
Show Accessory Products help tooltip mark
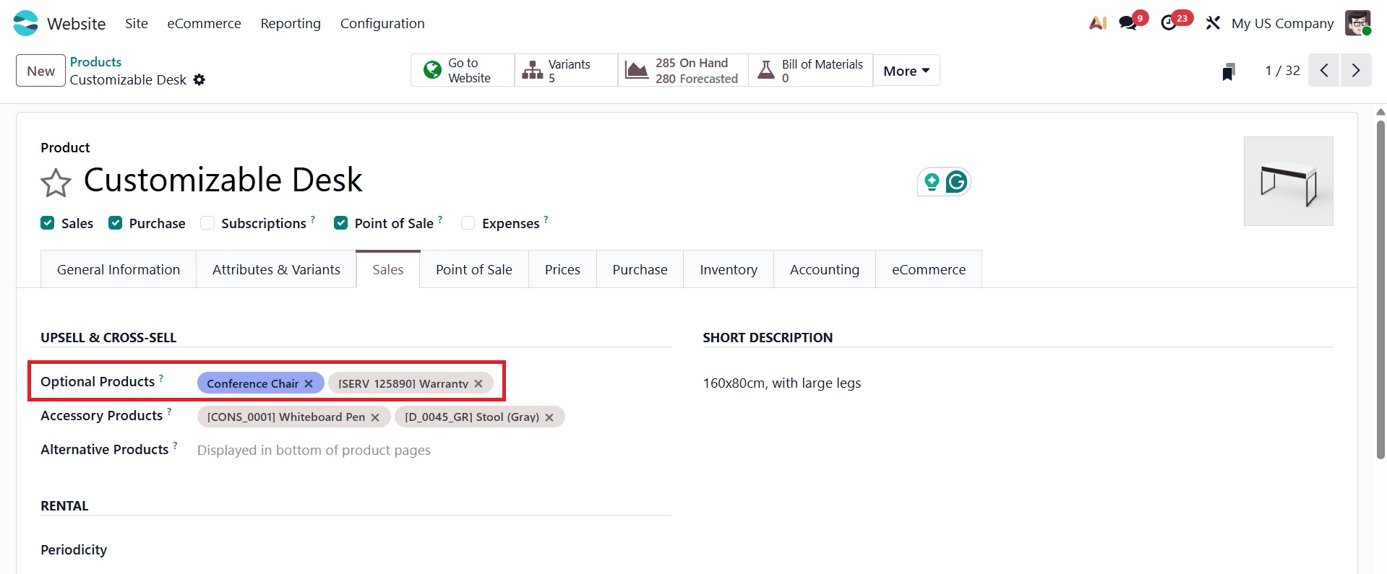(x=169, y=412)
